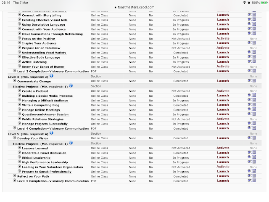Viewport: 269px width, 202px height.
Task: Expand the Focus on the Positive row
Action: (x=19, y=38)
